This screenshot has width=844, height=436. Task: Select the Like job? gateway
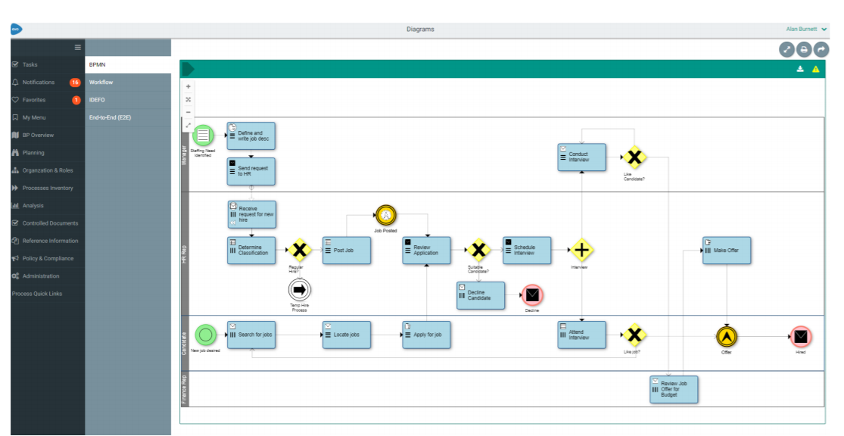pos(634,335)
